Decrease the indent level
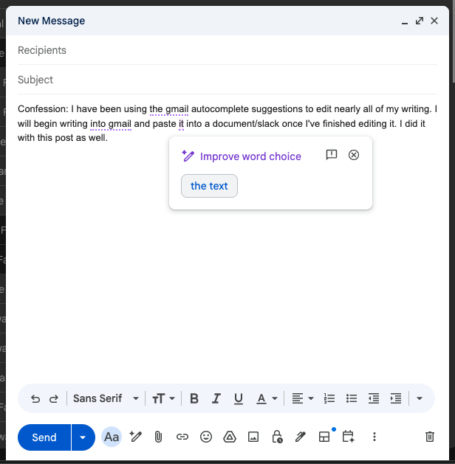The height and width of the screenshot is (464, 455). (374, 398)
